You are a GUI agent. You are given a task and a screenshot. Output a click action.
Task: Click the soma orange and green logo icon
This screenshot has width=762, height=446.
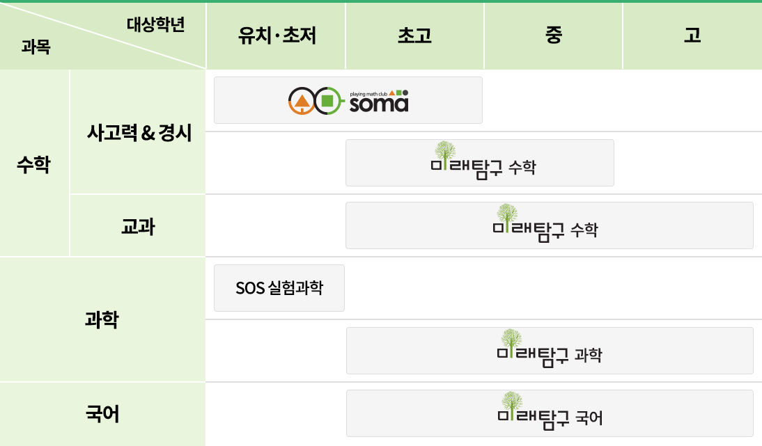point(315,101)
